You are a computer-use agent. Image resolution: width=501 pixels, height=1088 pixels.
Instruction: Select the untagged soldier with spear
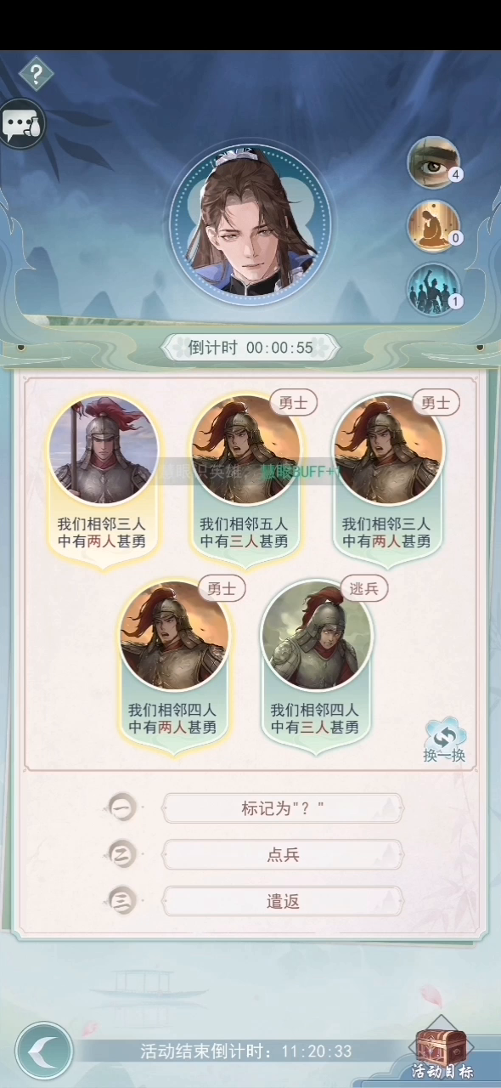[x=103, y=480]
